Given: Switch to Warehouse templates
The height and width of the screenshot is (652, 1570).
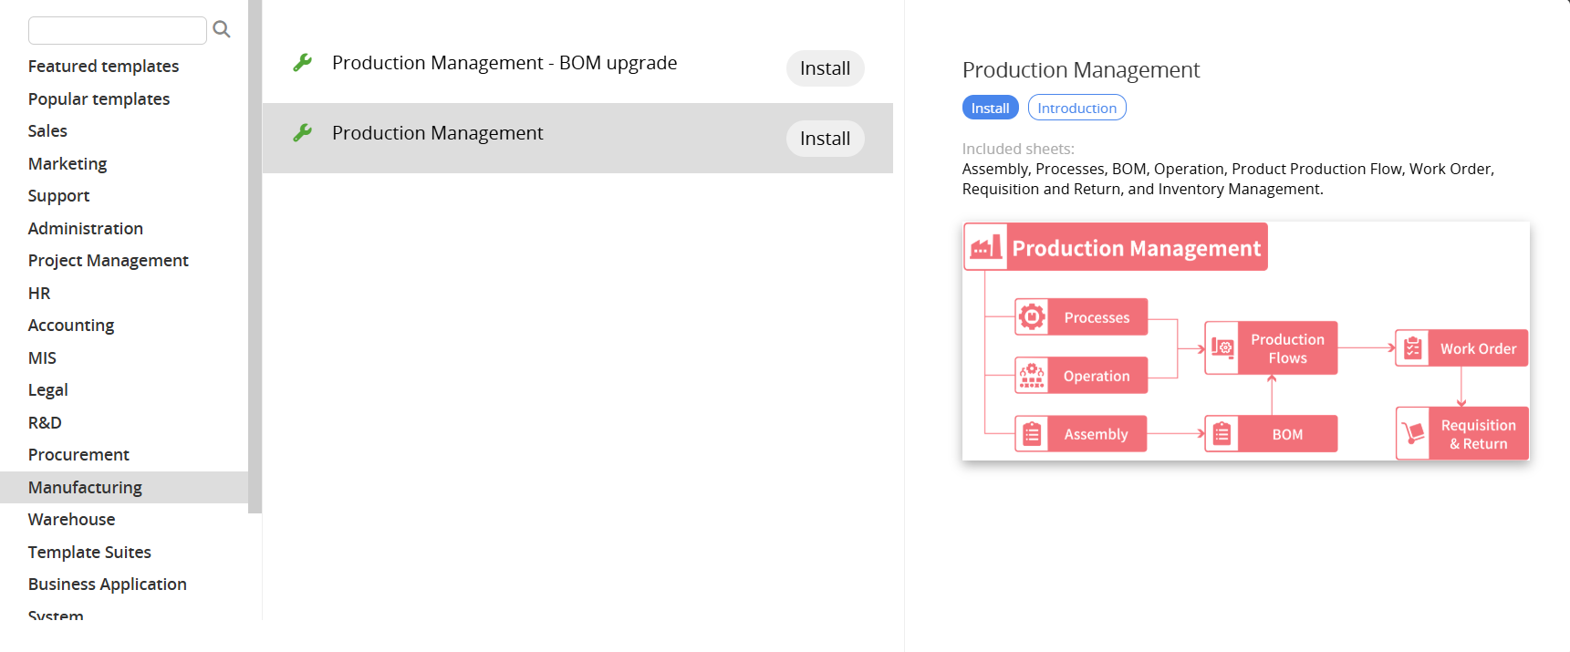Looking at the screenshot, I should pyautogui.click(x=71, y=519).
